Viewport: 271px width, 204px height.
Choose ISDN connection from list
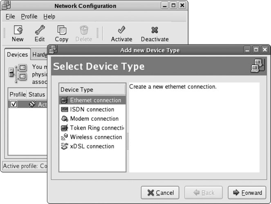click(92, 109)
